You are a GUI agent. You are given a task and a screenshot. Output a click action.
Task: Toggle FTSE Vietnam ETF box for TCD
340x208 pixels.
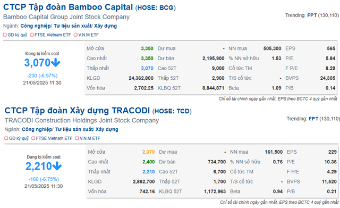click(x=33, y=138)
